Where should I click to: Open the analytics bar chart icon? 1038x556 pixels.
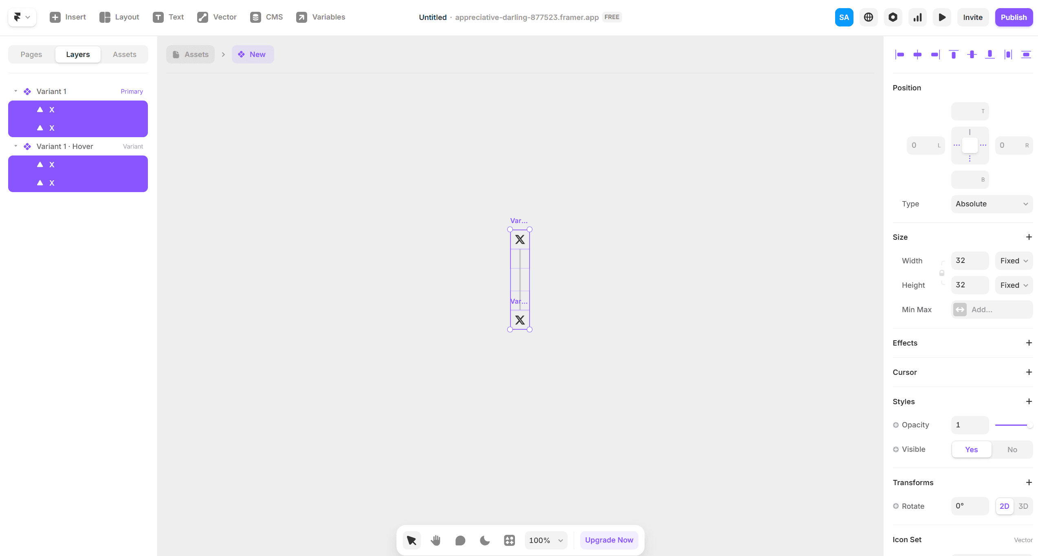(917, 18)
